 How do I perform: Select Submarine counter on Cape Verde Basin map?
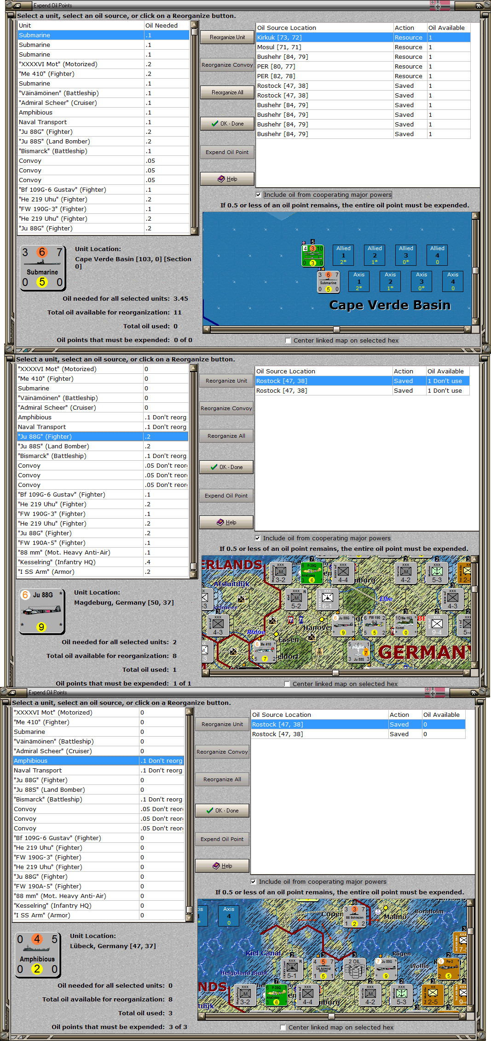point(328,281)
